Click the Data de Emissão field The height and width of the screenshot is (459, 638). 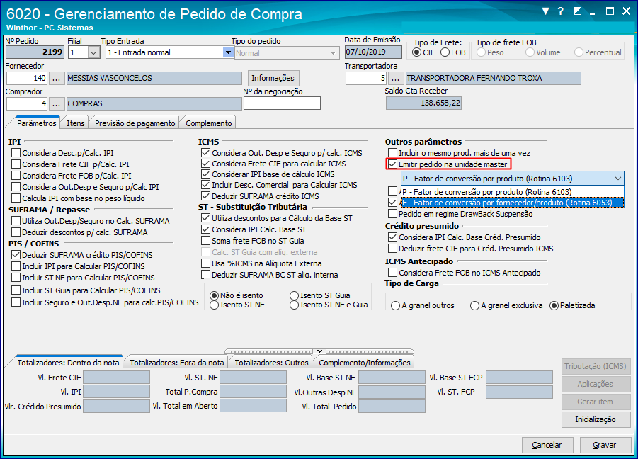point(373,52)
